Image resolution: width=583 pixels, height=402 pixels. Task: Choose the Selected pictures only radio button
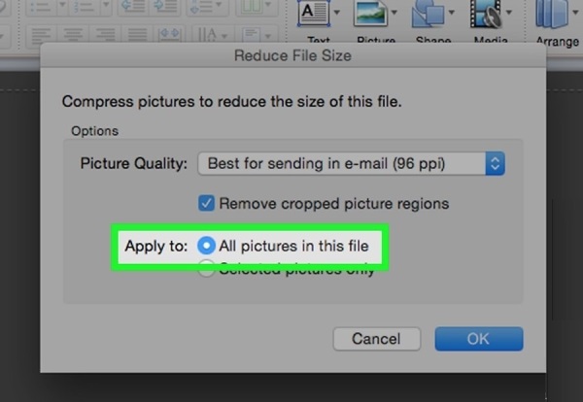206,271
